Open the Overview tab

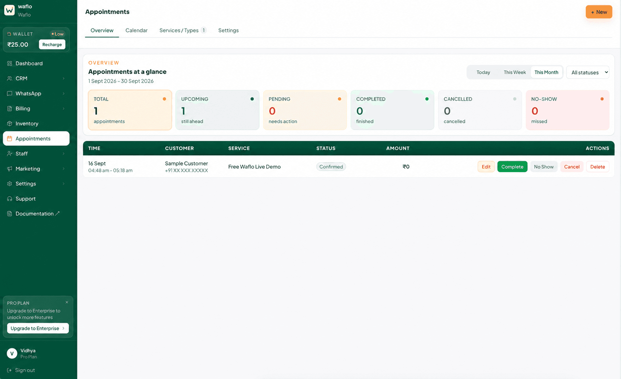[102, 31]
